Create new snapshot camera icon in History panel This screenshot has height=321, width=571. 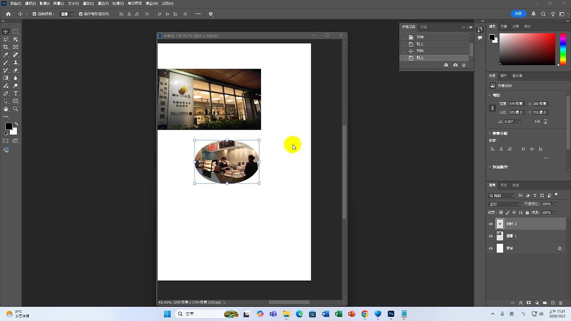455,65
